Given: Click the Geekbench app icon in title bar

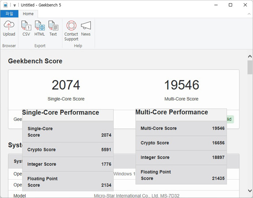Looking at the screenshot, I should click(5, 5).
